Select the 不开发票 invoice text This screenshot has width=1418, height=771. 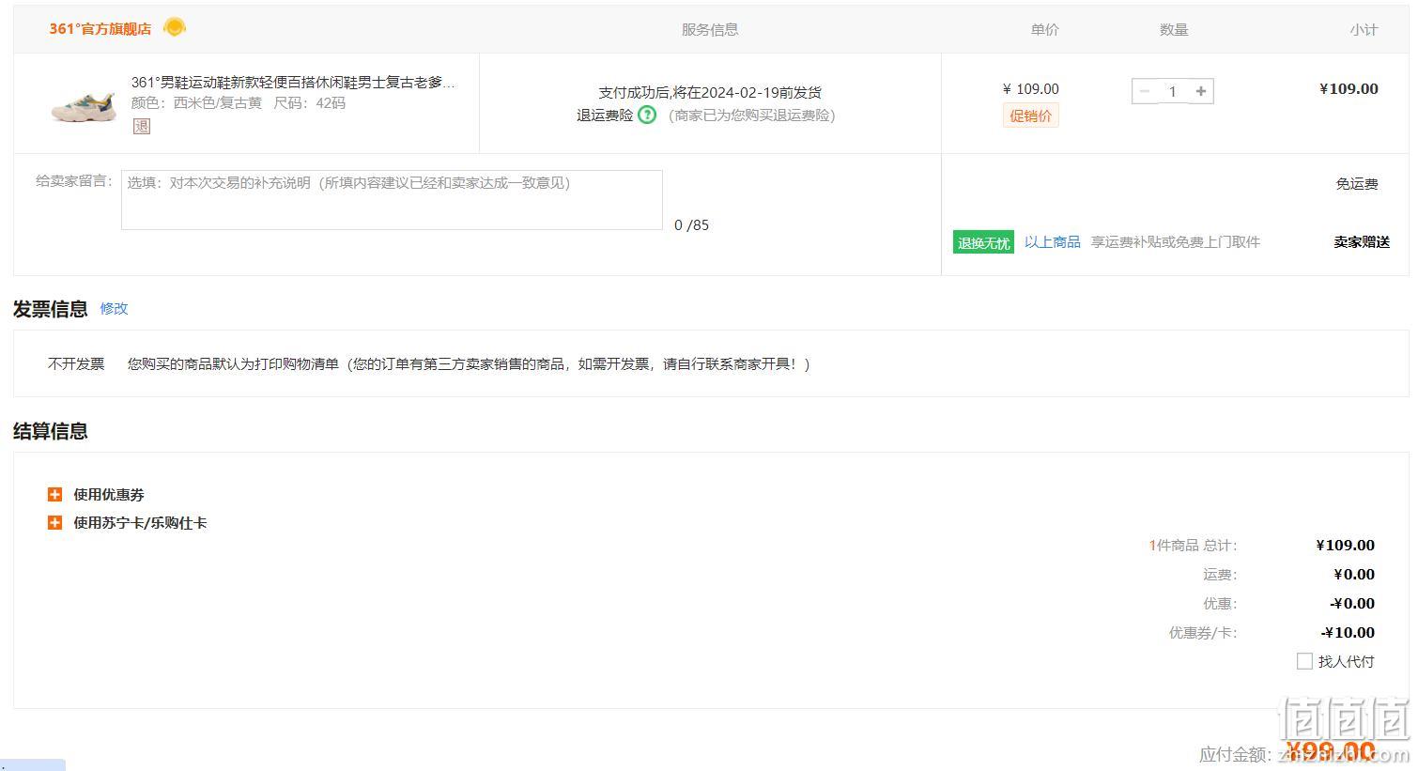(76, 363)
